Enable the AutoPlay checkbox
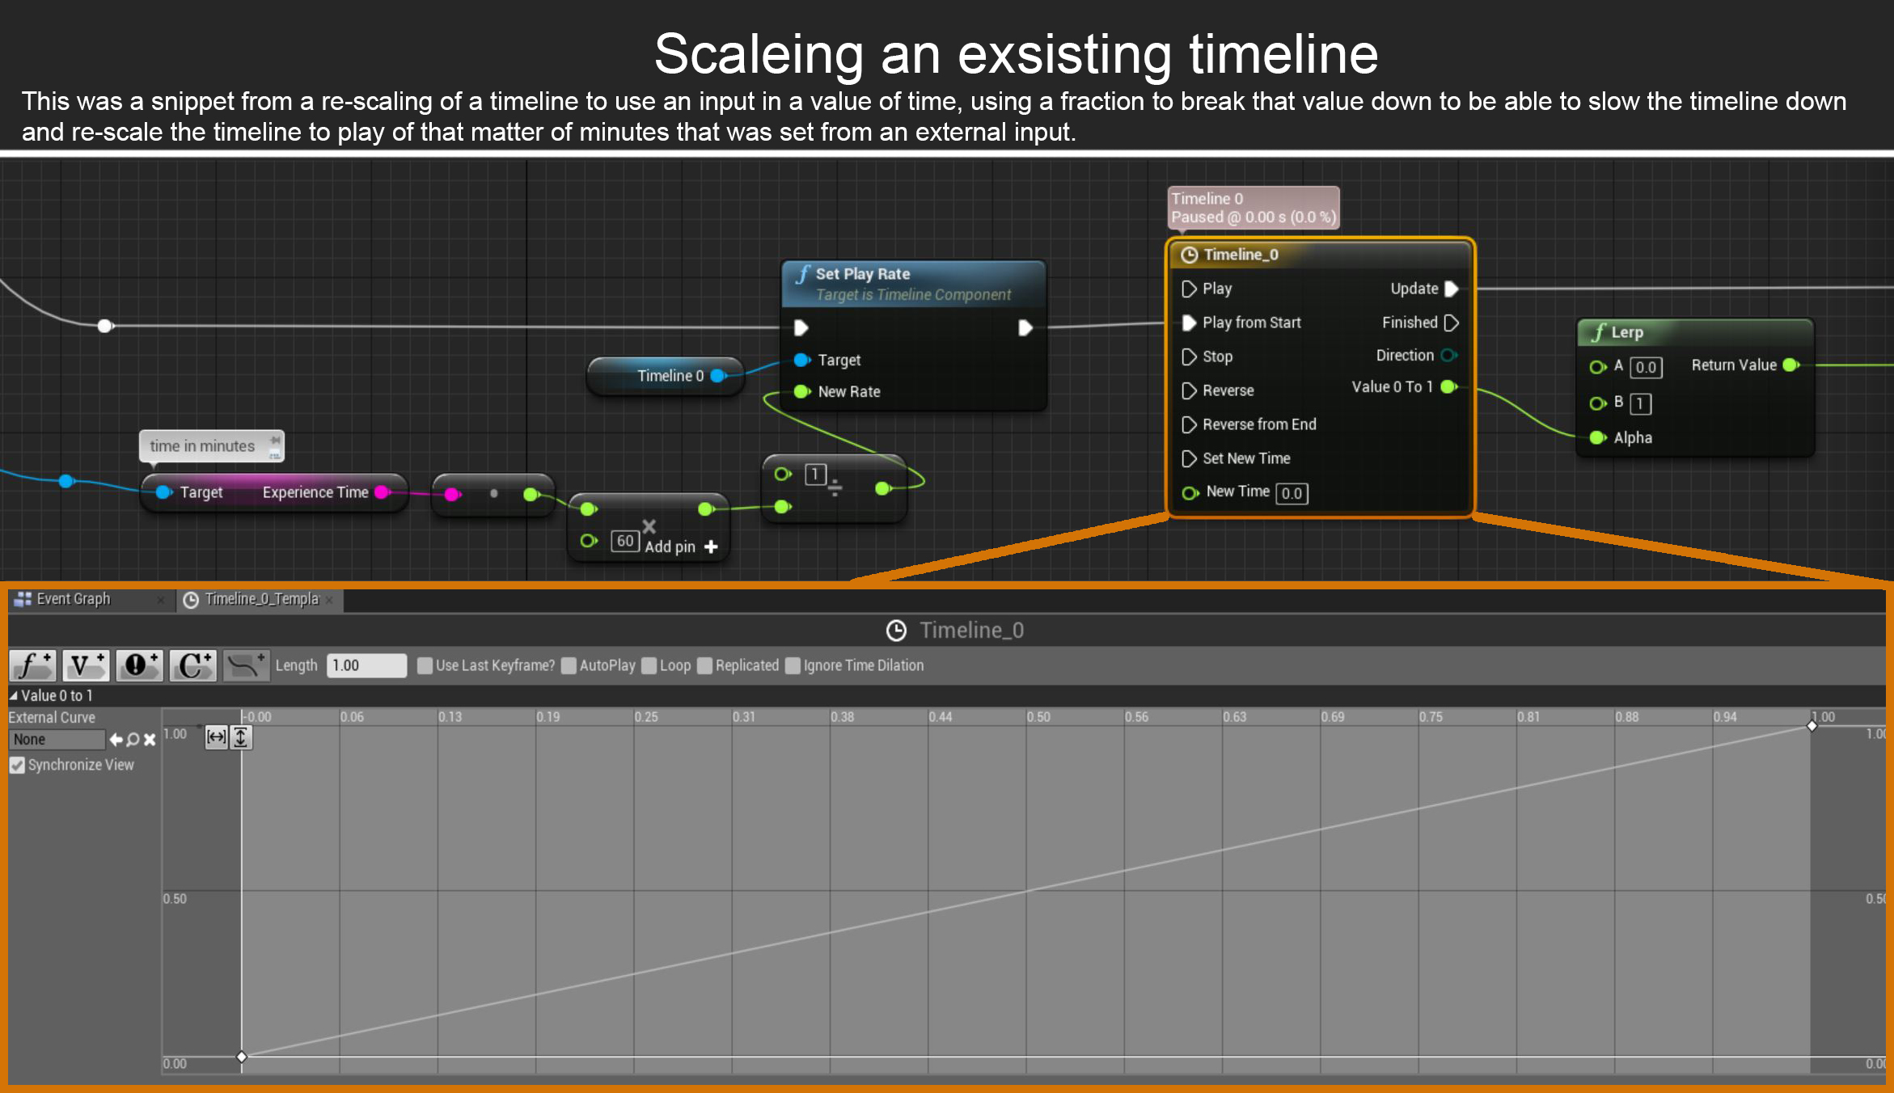This screenshot has width=1894, height=1093. [569, 665]
